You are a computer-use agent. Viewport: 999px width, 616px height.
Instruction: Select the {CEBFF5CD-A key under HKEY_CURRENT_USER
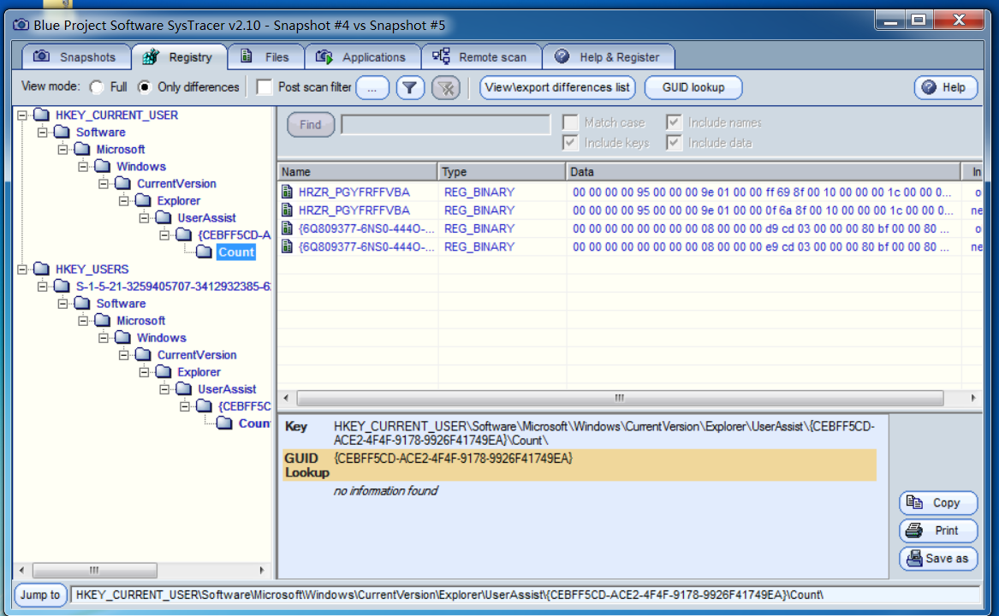tap(234, 235)
